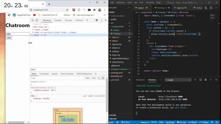
Task: Open Chrome three-dot menu
Action: (105, 10)
